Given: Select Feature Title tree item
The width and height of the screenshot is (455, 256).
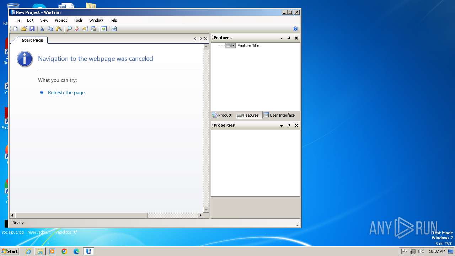Looking at the screenshot, I should click(x=248, y=46).
